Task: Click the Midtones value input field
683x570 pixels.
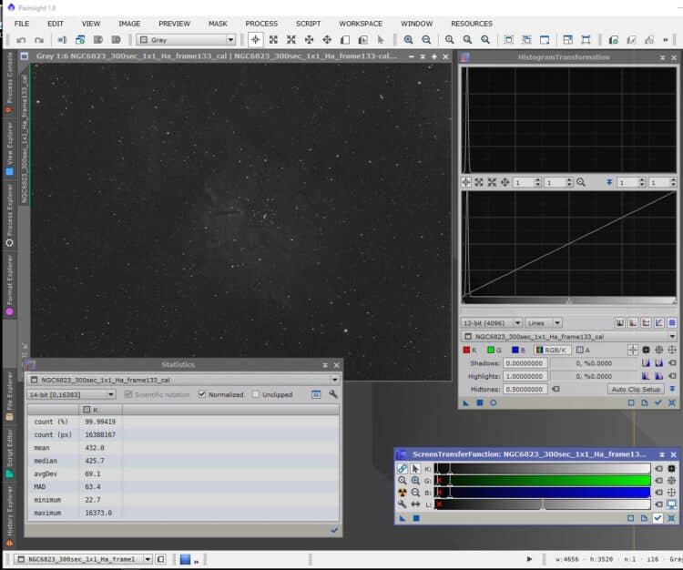Action: coord(525,389)
